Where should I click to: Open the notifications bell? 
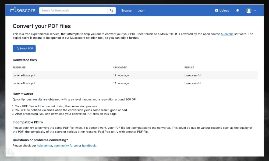pyautogui.click(x=238, y=10)
